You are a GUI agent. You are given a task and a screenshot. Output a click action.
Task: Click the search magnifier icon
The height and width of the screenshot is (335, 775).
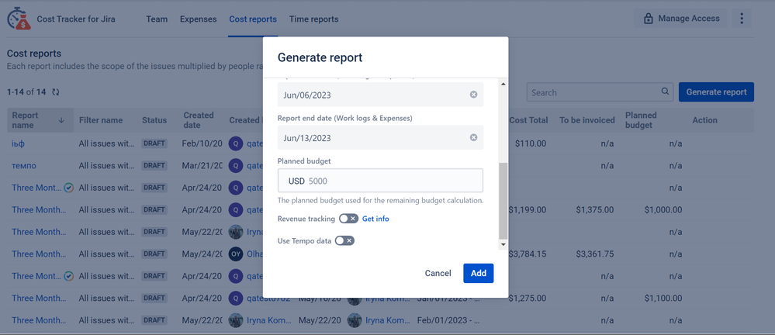point(666,92)
